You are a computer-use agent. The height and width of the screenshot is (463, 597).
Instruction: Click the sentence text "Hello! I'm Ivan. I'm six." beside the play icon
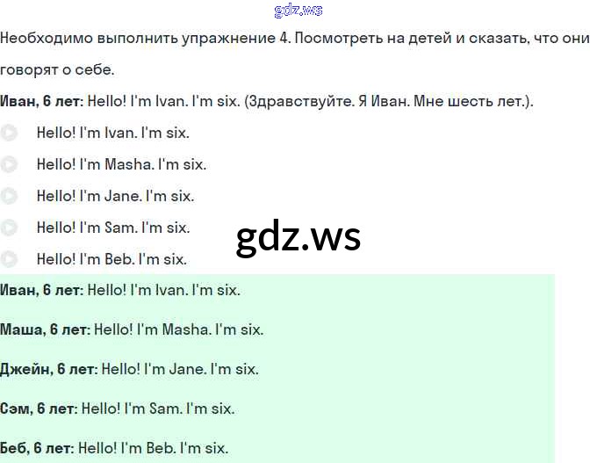pos(113,133)
